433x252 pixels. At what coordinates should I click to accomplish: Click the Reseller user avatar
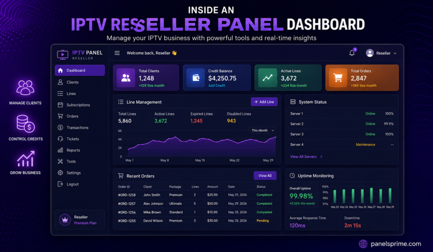(370, 53)
